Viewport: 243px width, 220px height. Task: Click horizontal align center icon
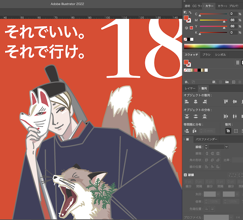(x=195, y=101)
